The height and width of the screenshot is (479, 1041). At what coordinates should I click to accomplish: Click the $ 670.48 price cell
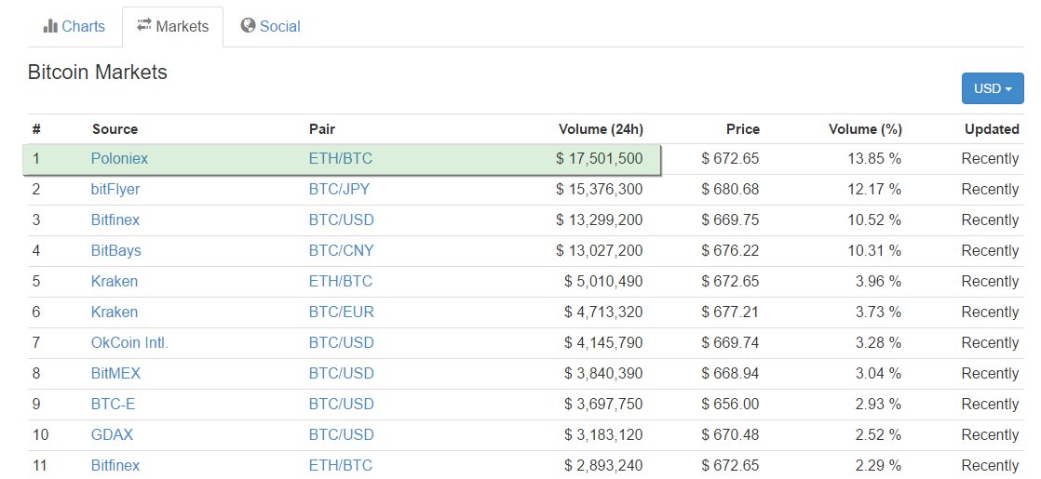coord(730,434)
